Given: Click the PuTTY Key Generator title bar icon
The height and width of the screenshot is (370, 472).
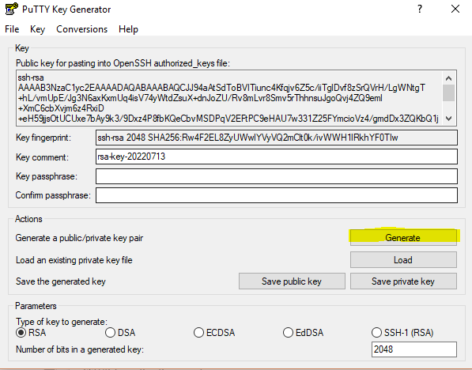Looking at the screenshot, I should (x=11, y=9).
